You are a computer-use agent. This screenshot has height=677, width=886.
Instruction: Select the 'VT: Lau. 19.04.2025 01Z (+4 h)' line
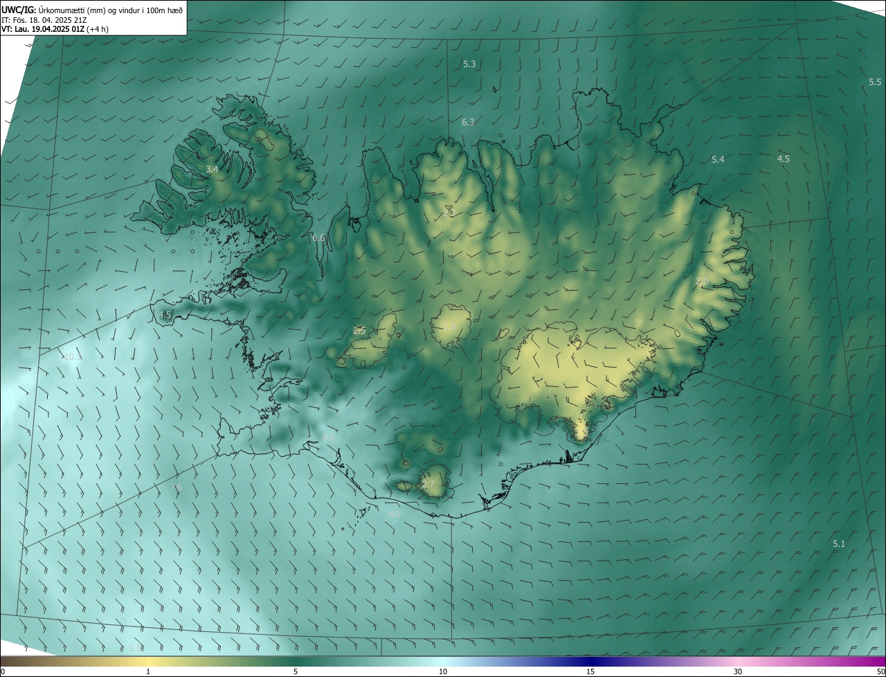55,29
